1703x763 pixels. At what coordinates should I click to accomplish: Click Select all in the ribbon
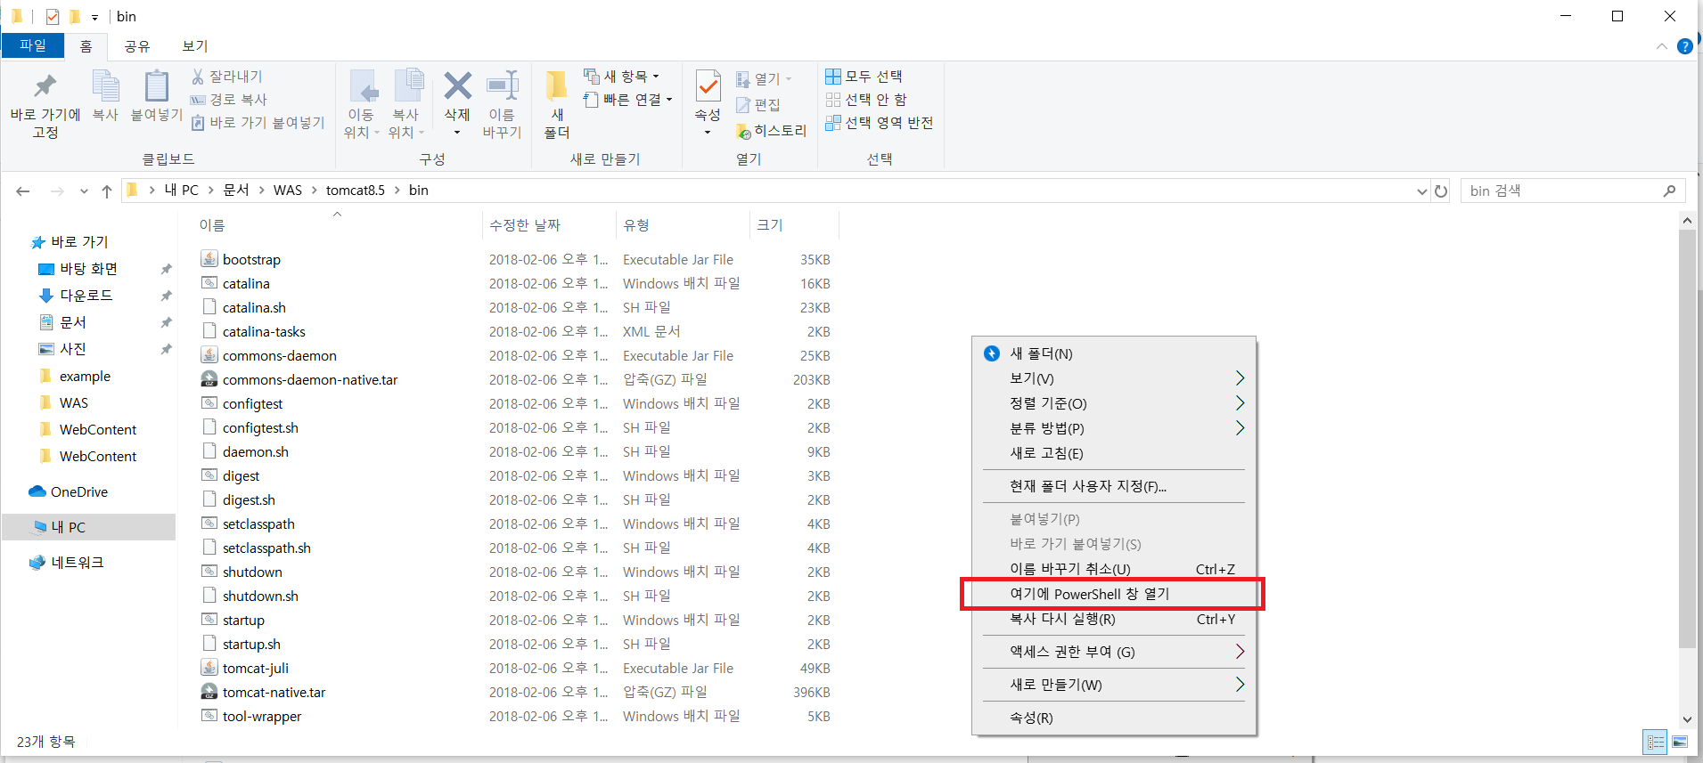(864, 77)
